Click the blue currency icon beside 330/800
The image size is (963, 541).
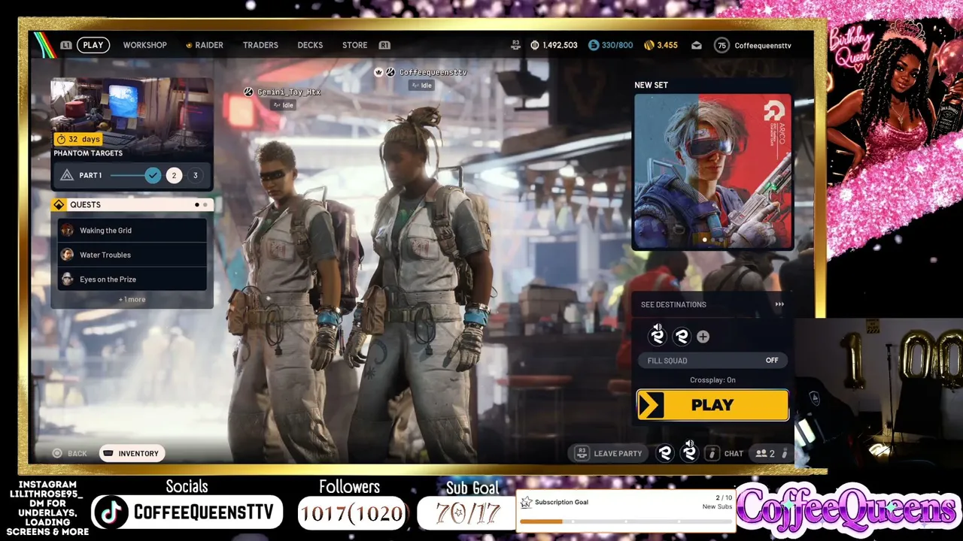[x=594, y=45]
